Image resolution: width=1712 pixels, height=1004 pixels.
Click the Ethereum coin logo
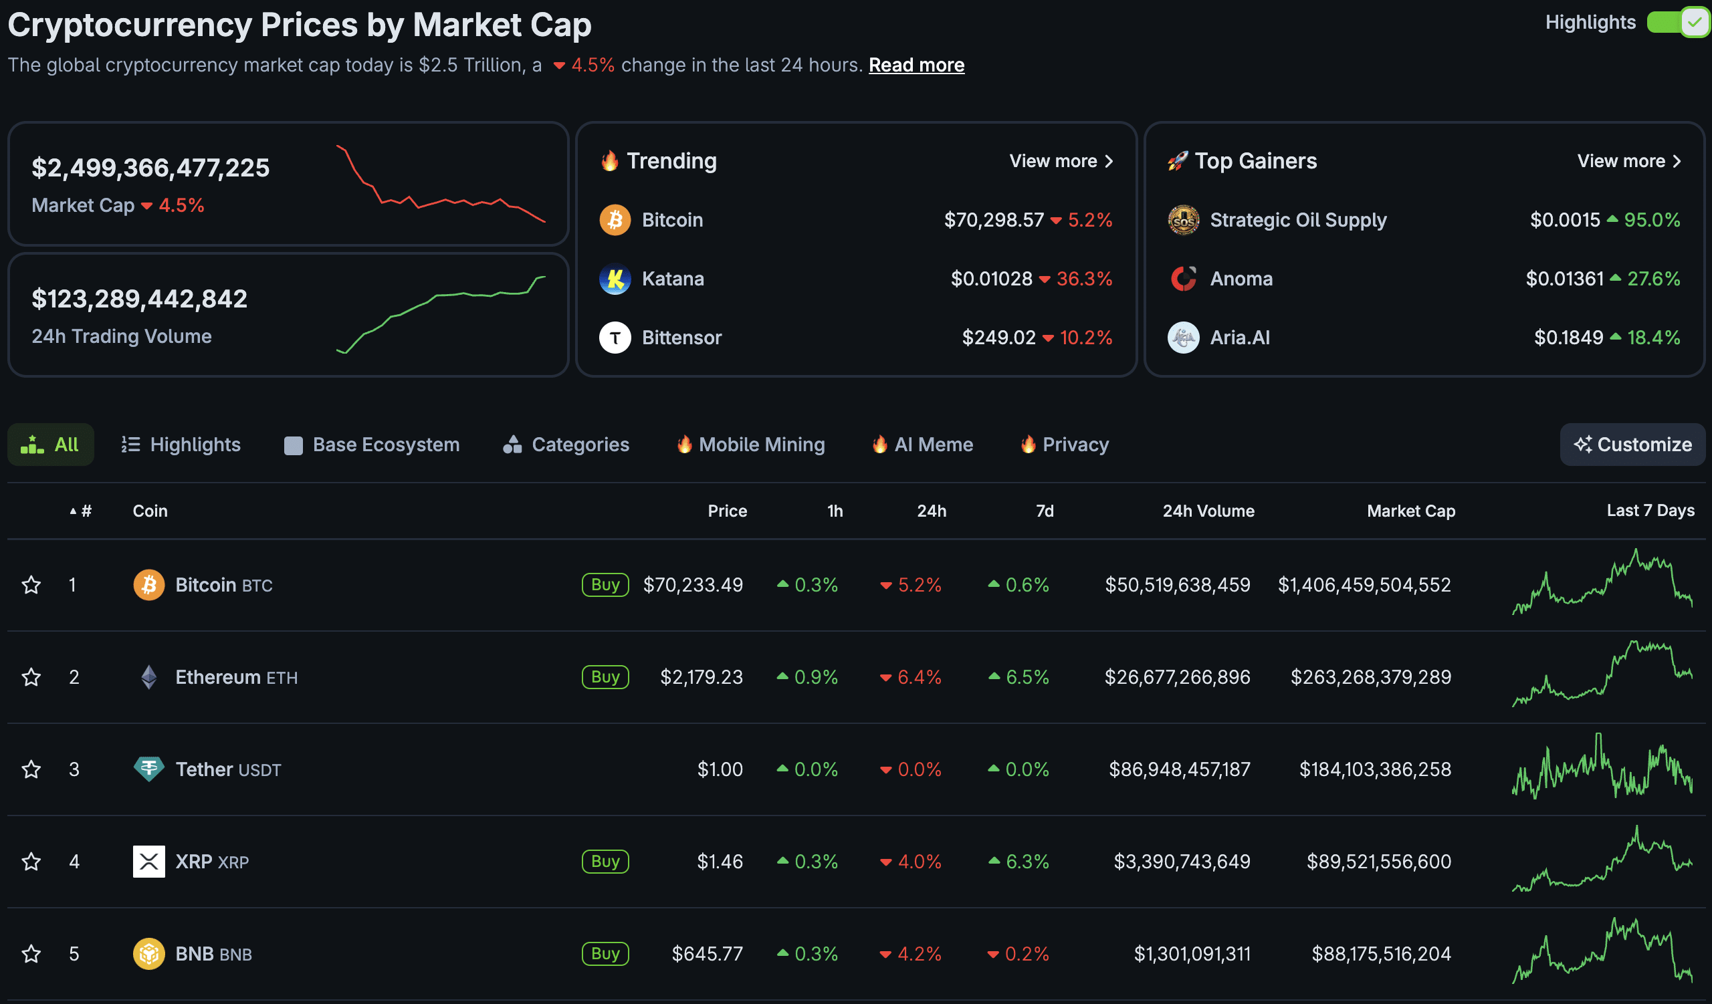148,677
